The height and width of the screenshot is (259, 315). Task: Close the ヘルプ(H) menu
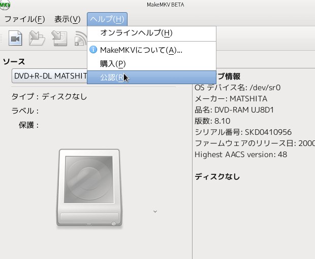pos(107,19)
